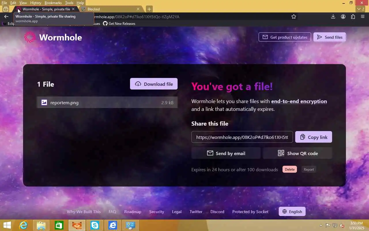Click the Wormhole logo icon
This screenshot has height=231, width=369.
coord(30,37)
